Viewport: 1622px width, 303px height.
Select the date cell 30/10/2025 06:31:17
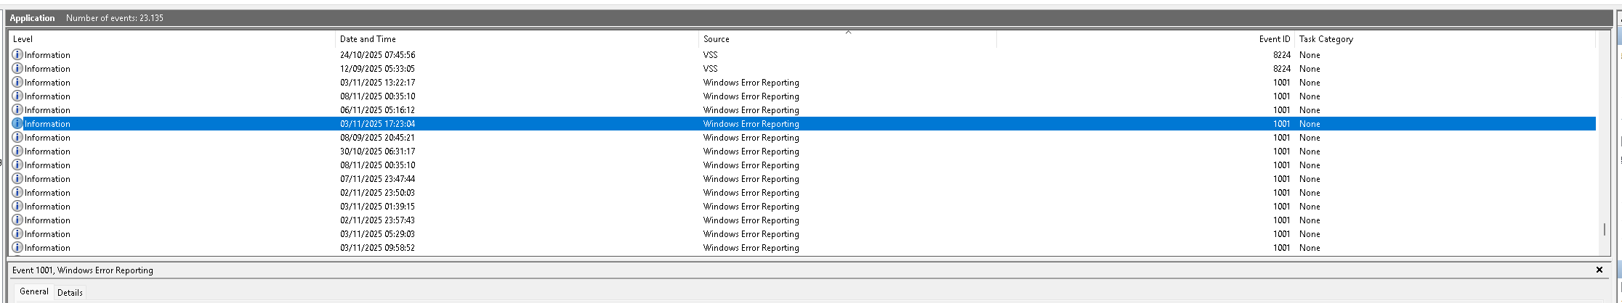(377, 151)
